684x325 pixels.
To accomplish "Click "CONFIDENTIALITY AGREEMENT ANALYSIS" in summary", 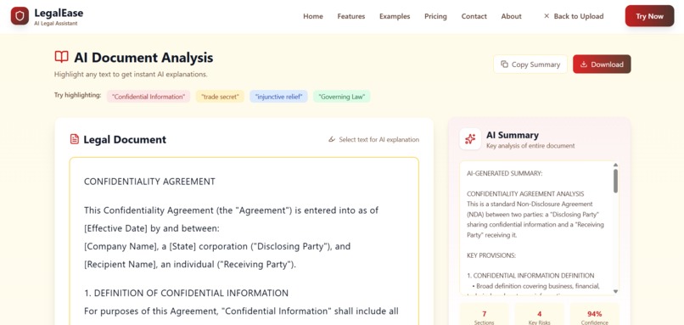I will [x=525, y=193].
